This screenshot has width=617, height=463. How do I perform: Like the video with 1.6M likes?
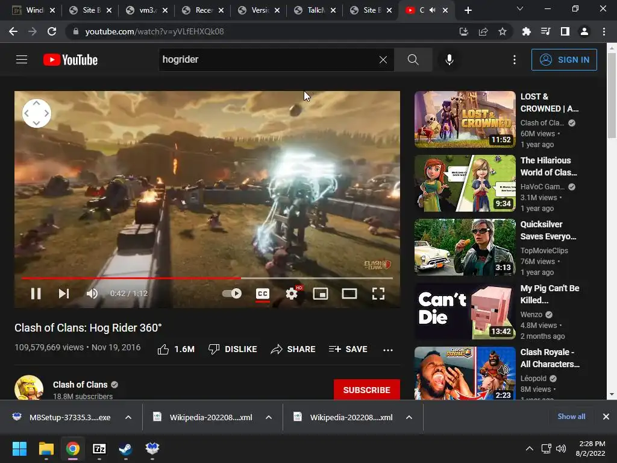(x=176, y=349)
